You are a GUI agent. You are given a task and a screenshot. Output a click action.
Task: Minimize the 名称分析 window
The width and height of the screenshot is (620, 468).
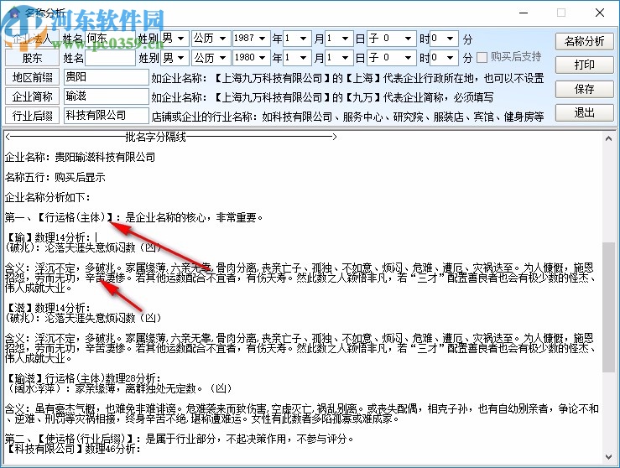pyautogui.click(x=524, y=13)
